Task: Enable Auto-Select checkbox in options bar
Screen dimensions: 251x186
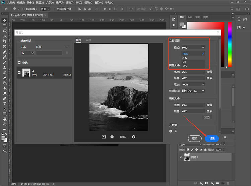Action: 23,9
